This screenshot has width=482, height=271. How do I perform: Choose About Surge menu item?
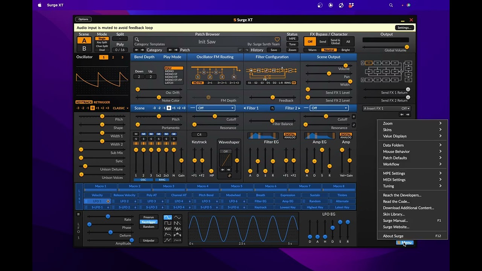coord(412,236)
